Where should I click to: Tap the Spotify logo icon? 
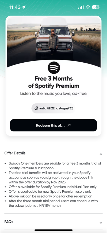54,68
